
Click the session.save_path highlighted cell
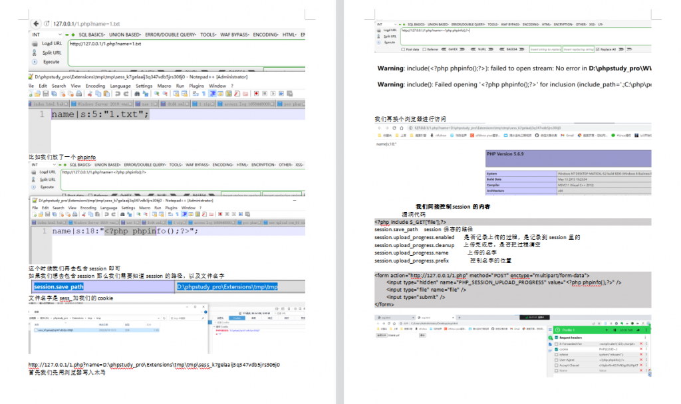104,286
